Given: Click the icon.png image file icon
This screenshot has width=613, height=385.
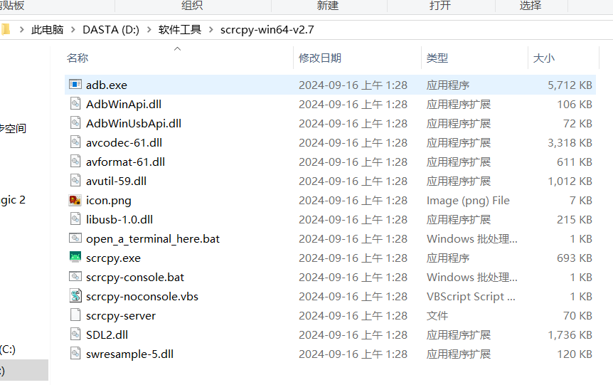Looking at the screenshot, I should pos(75,200).
